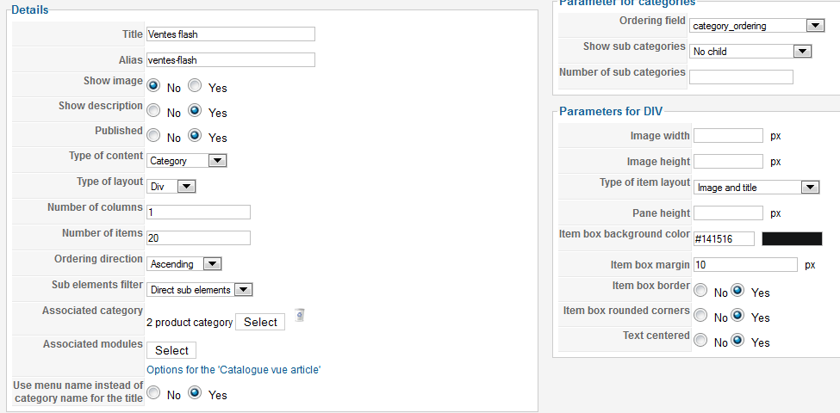Open Options for the 'Catalogue vue article' link
The image size is (840, 413).
click(x=233, y=370)
